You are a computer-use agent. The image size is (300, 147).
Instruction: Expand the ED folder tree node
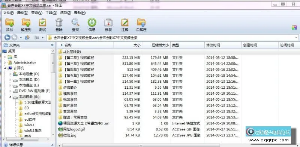pyautogui.click(x=16, y=108)
